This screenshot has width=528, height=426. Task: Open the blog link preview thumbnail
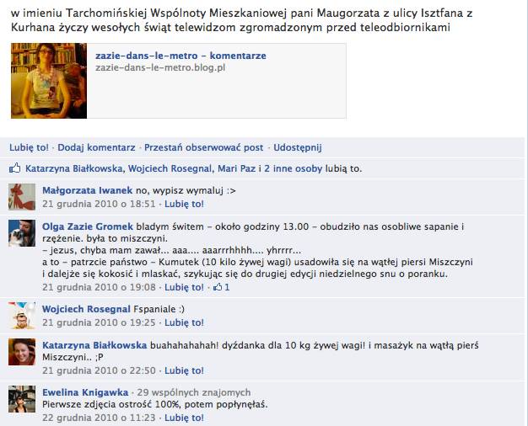pyautogui.click(x=49, y=81)
